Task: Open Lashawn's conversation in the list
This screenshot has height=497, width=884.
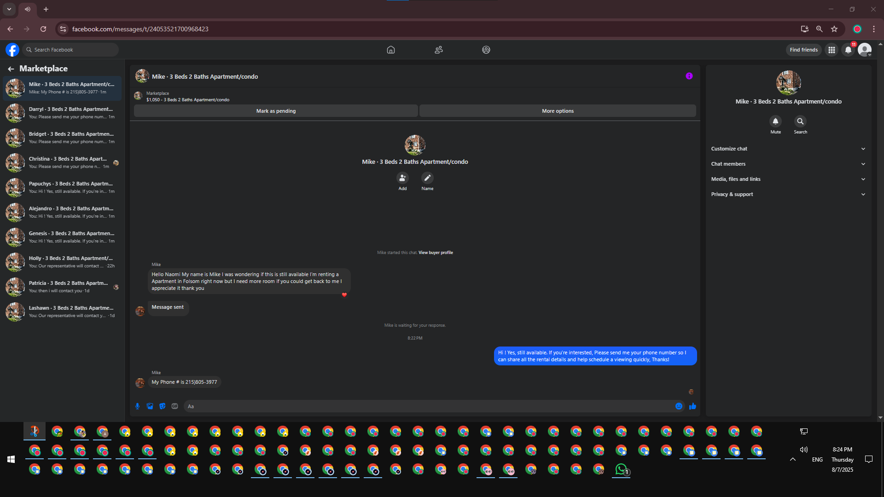Action: pyautogui.click(x=63, y=312)
